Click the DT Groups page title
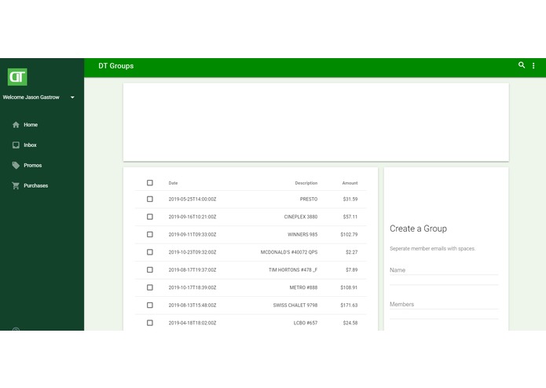This screenshot has width=546, height=388. point(116,66)
